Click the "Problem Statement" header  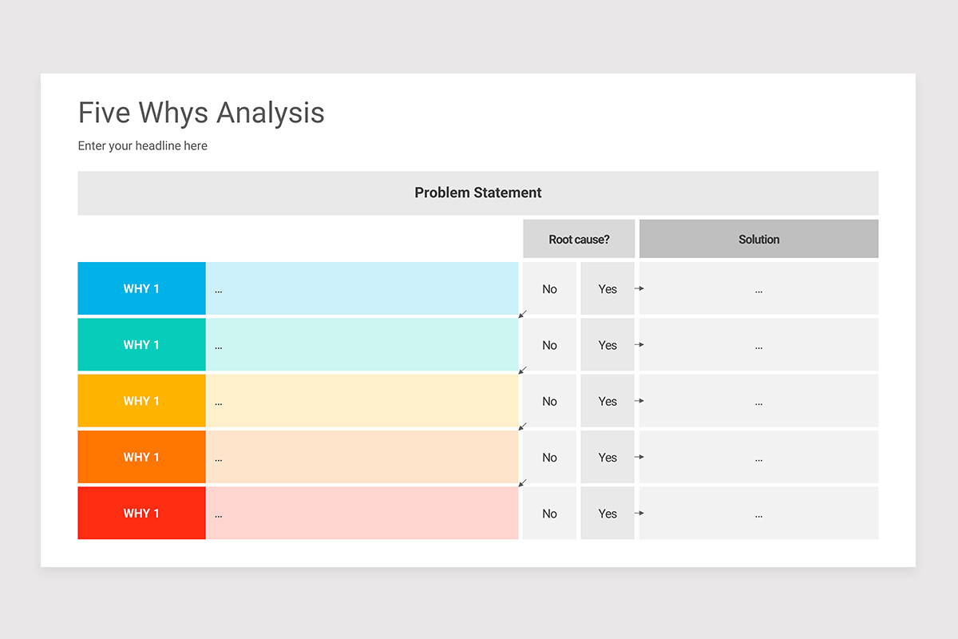(x=477, y=192)
